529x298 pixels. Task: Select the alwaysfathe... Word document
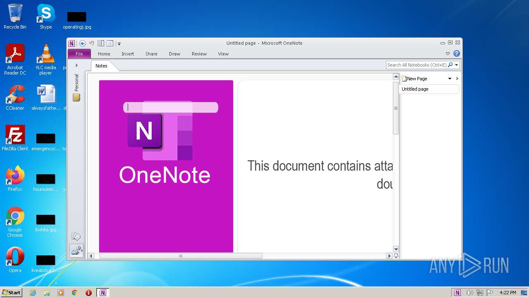(46, 98)
